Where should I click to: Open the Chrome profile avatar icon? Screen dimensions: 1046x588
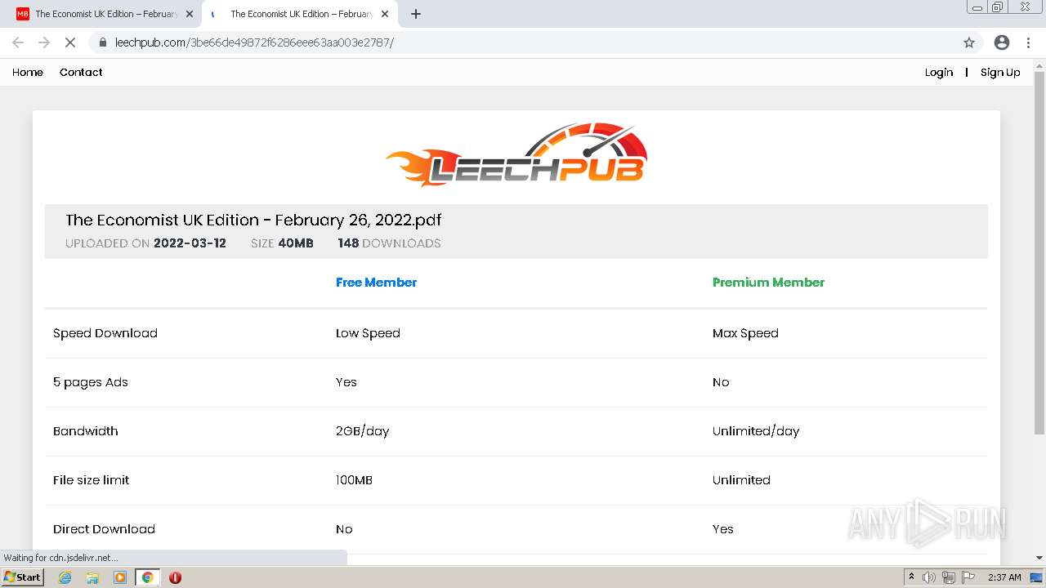(1002, 42)
